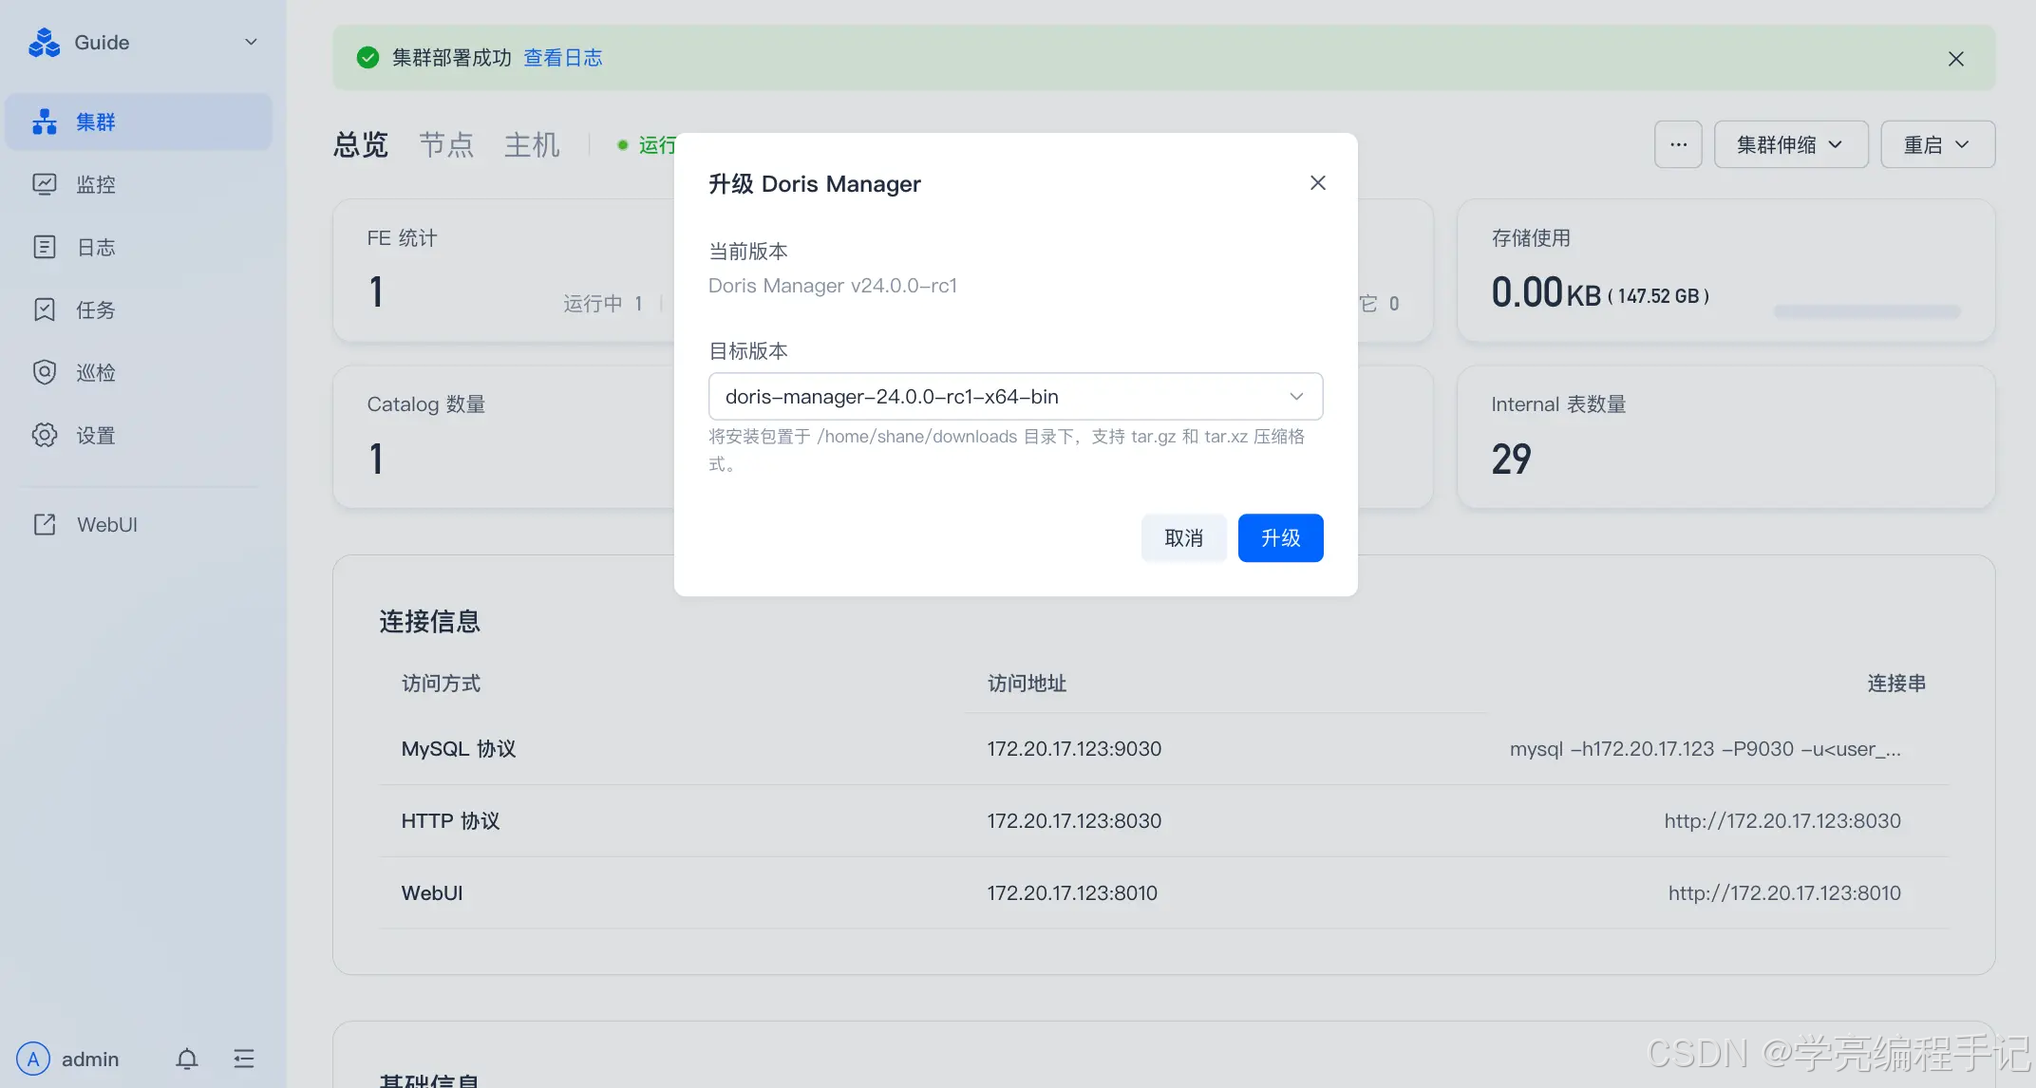Click the more options ellipsis button

[1677, 143]
